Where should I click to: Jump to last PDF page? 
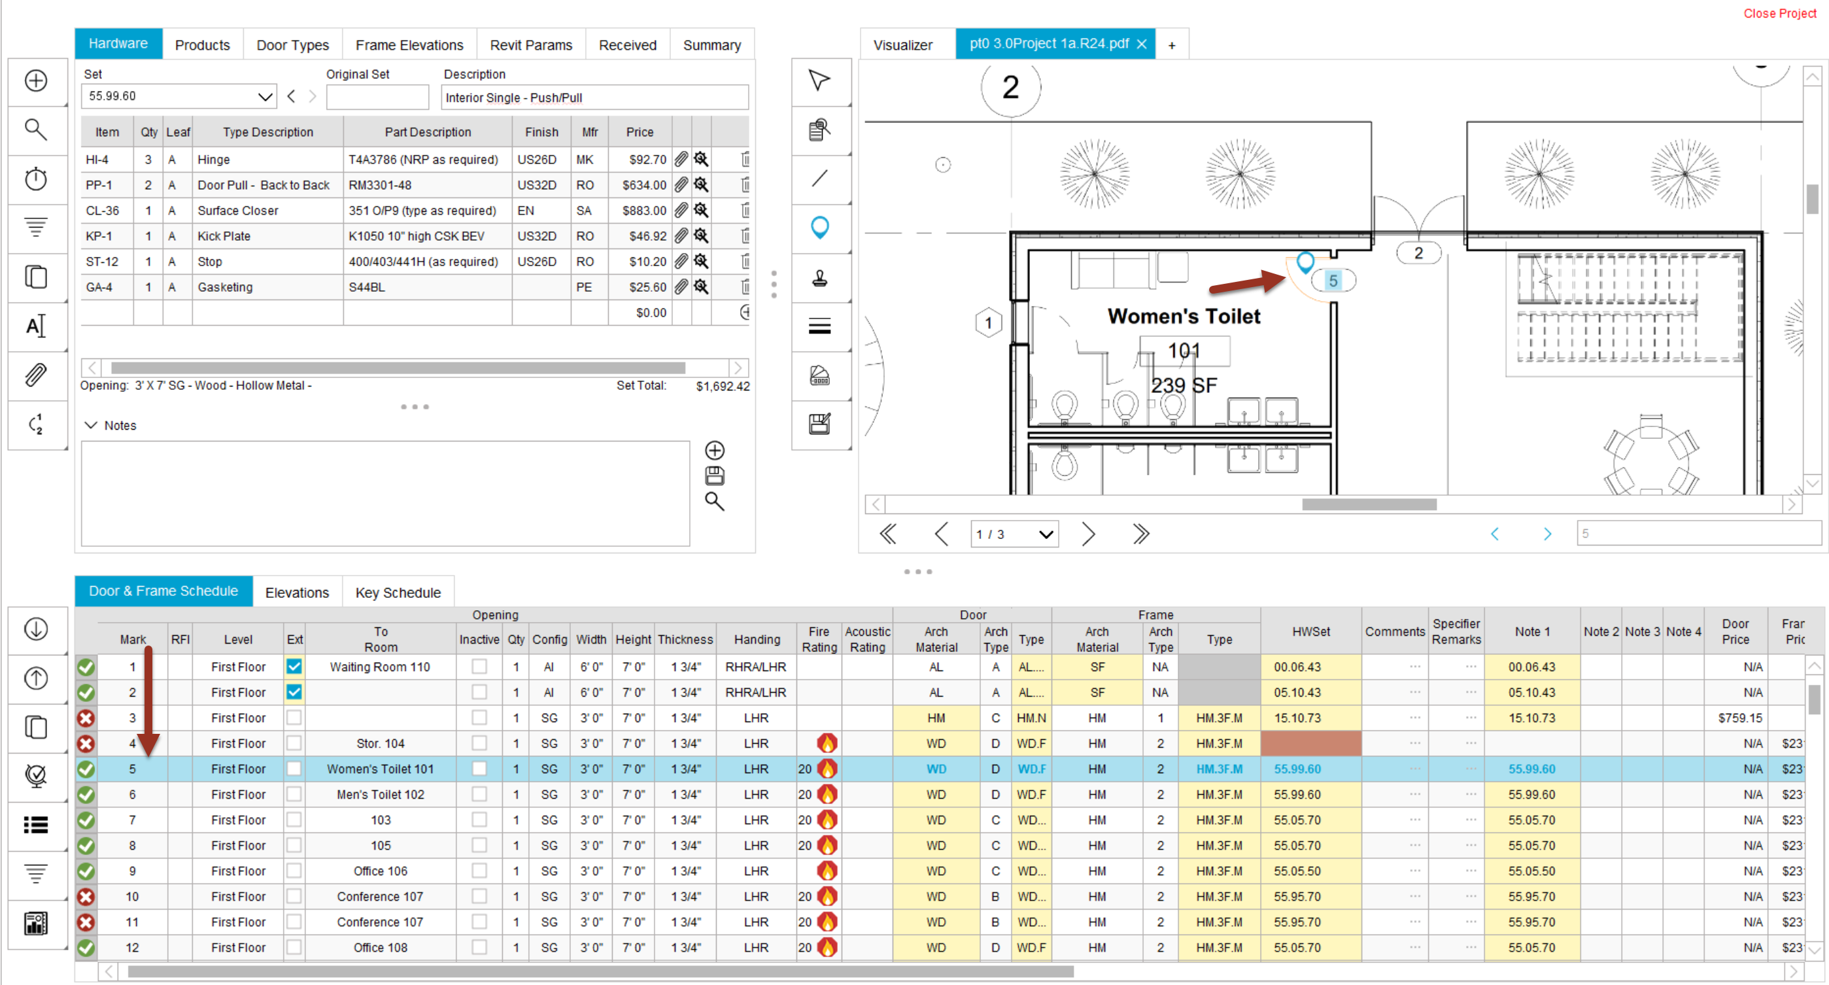[x=1141, y=534]
